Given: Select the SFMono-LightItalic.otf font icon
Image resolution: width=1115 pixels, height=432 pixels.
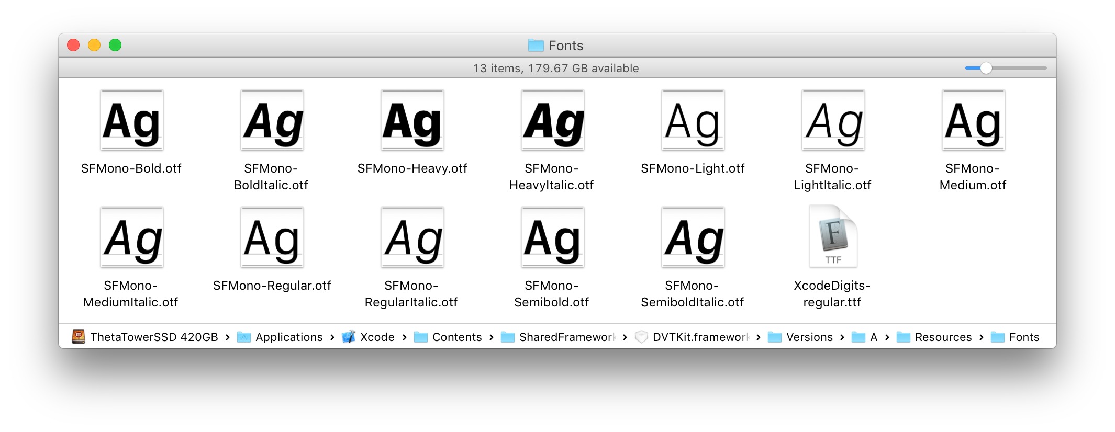Looking at the screenshot, I should 833,120.
